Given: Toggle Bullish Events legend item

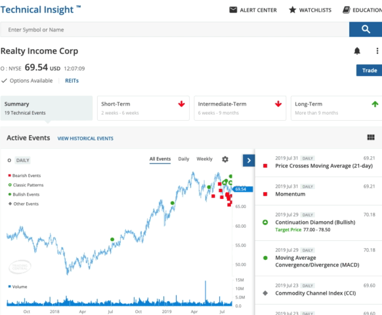Looking at the screenshot, I should click(x=24, y=194).
